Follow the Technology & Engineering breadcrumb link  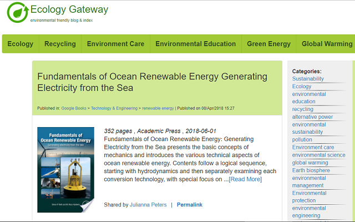tap(114, 108)
